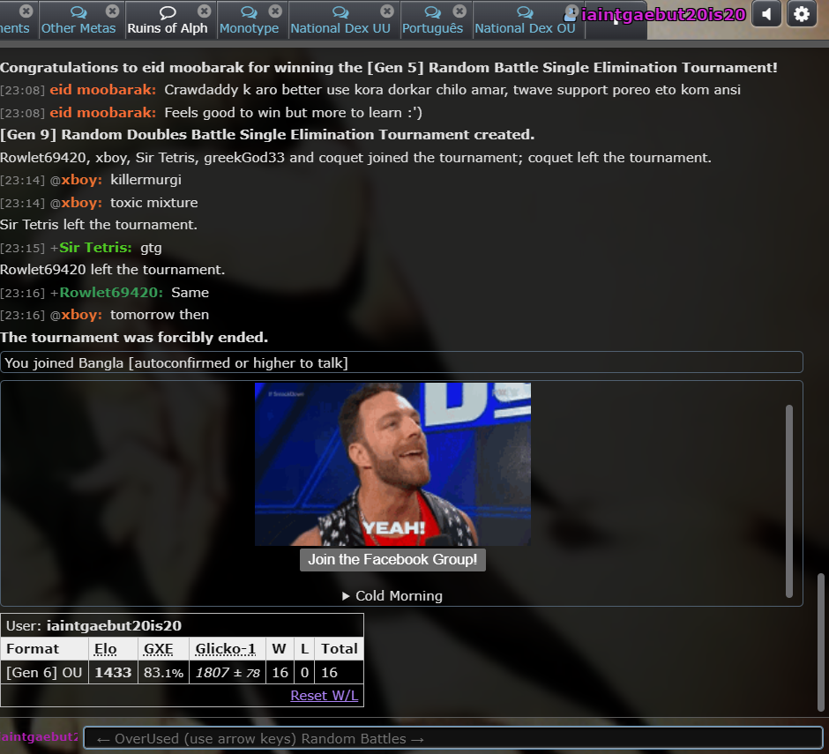This screenshot has height=754, width=829.
Task: Click 'Rowlet69420 left the tournament.' message
Action: click(112, 270)
